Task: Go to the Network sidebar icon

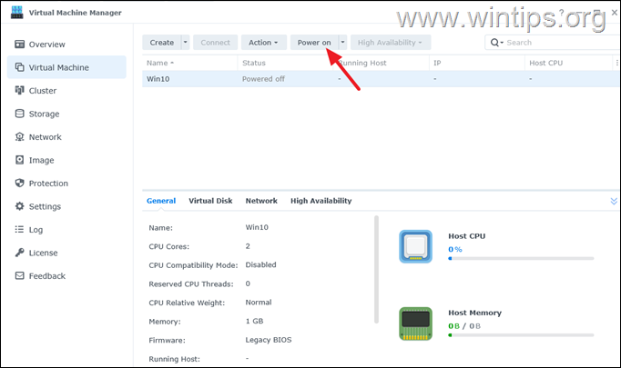Action: click(20, 137)
